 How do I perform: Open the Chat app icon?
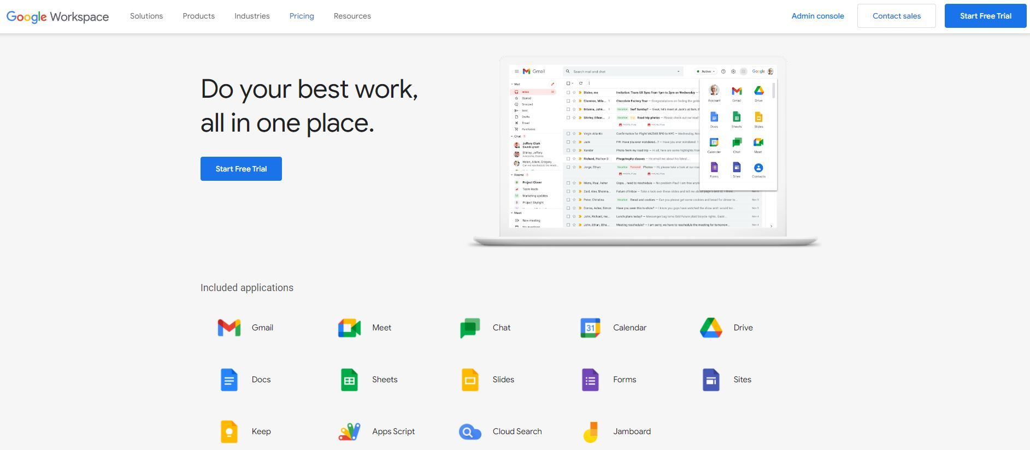[470, 328]
